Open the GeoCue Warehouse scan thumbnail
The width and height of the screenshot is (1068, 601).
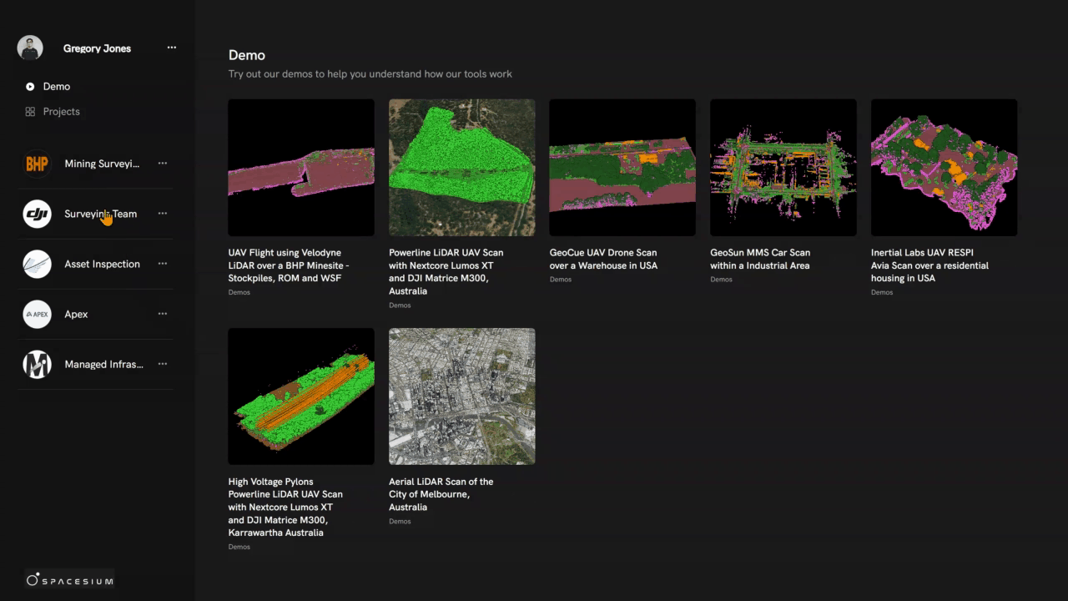coord(622,168)
